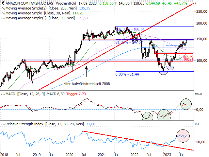
Task: Click the 150,00 price axis label
Action: tap(202, 39)
